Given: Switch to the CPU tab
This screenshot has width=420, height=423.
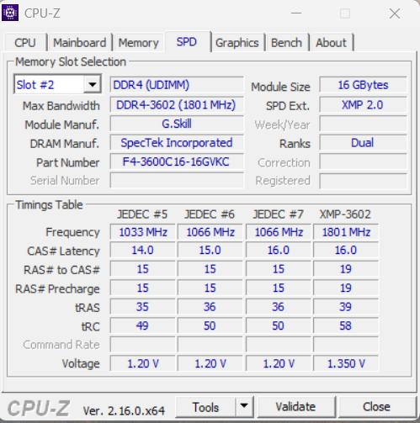Looking at the screenshot, I should (25, 43).
